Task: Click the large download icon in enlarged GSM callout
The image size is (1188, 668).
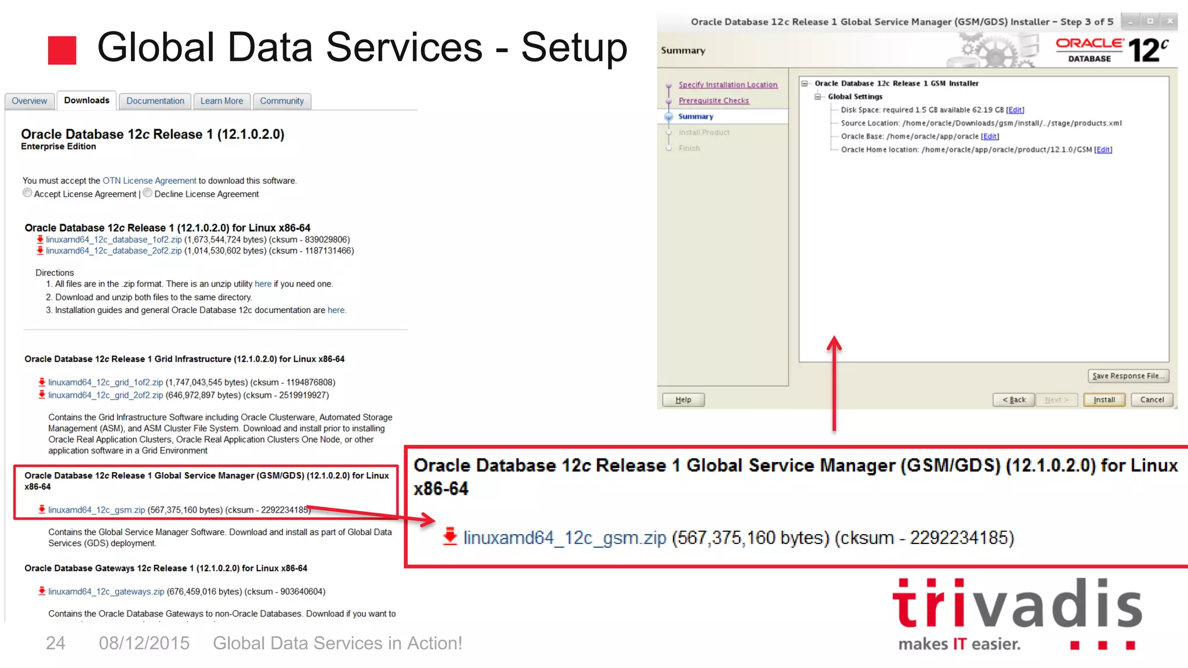Action: coord(450,537)
